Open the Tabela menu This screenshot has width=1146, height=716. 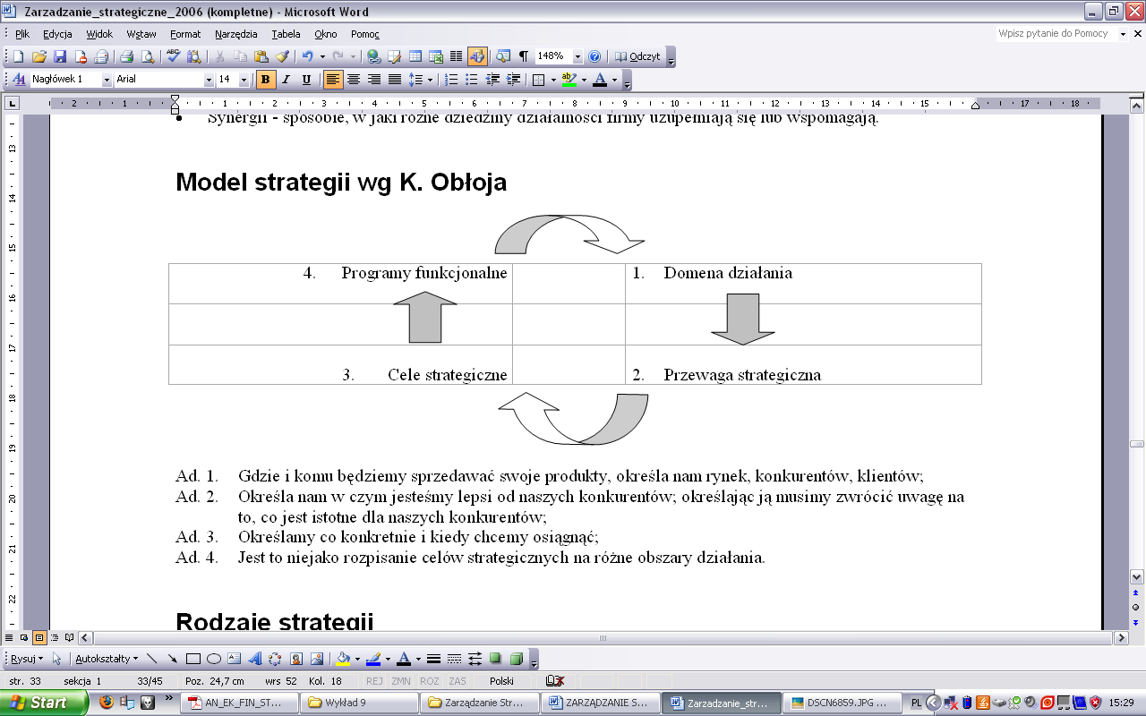(x=286, y=34)
